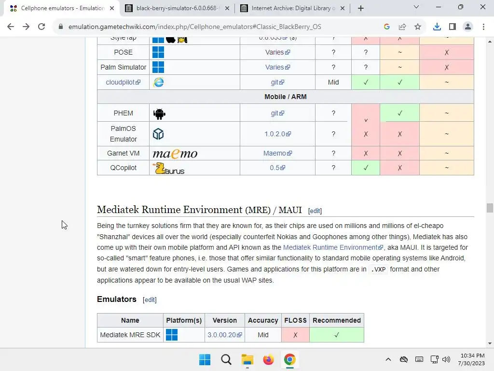This screenshot has width=494, height=371.
Task: Open volume control in system tray
Action: click(446, 359)
